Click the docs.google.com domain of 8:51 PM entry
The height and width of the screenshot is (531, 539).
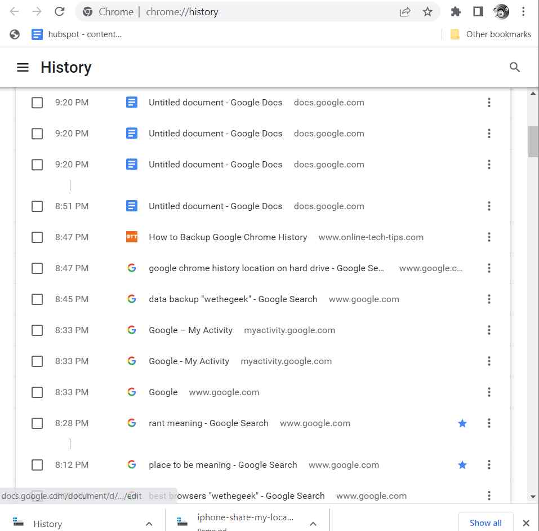(x=329, y=206)
